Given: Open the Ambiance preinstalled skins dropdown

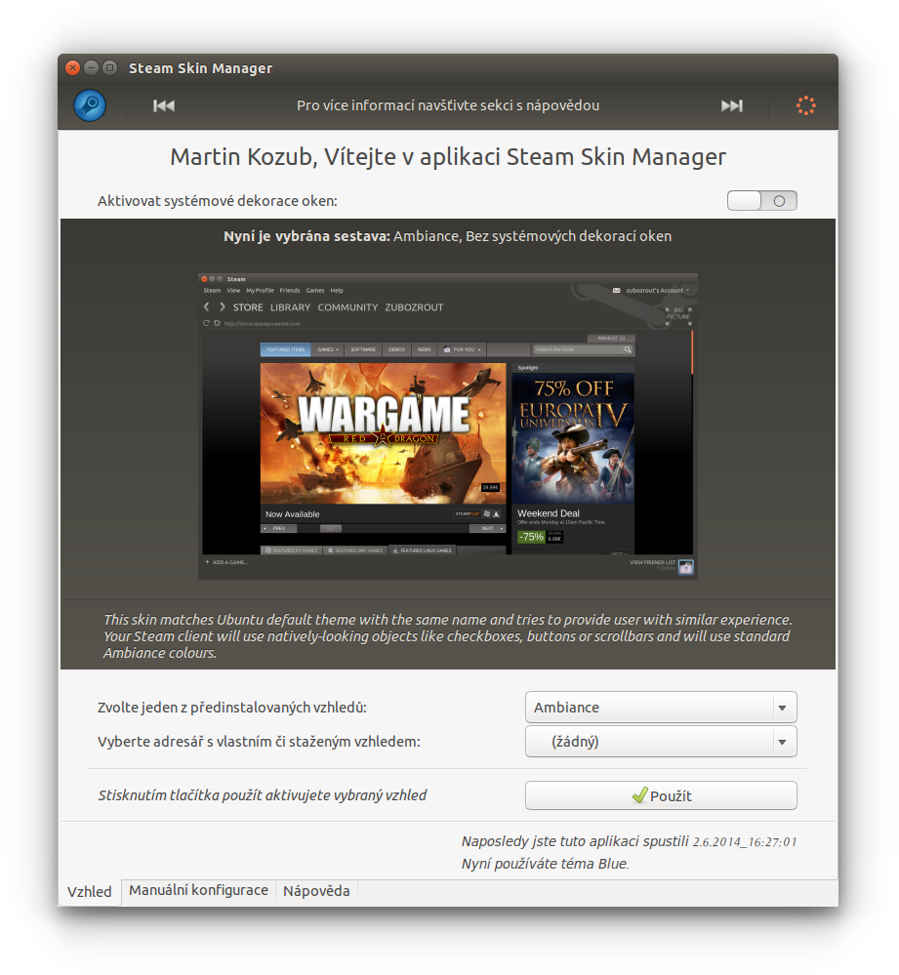Looking at the screenshot, I should (661, 707).
